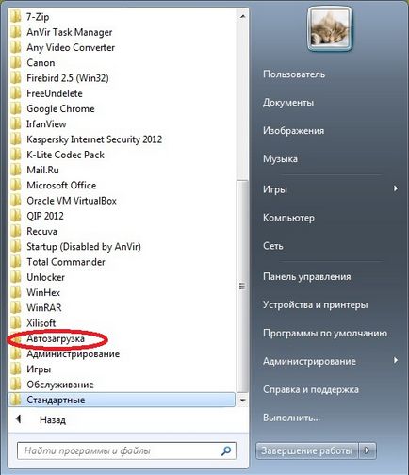Image resolution: width=409 pixels, height=475 pixels.
Task: Open the 7-Zip folder icon
Action: click(x=15, y=17)
